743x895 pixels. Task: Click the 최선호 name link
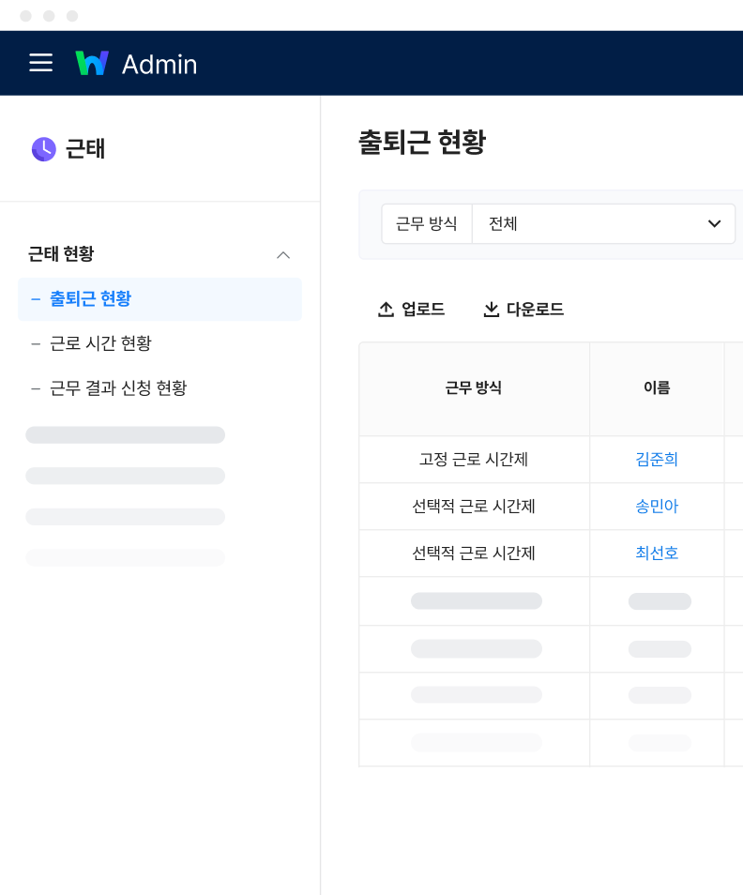[x=657, y=554]
